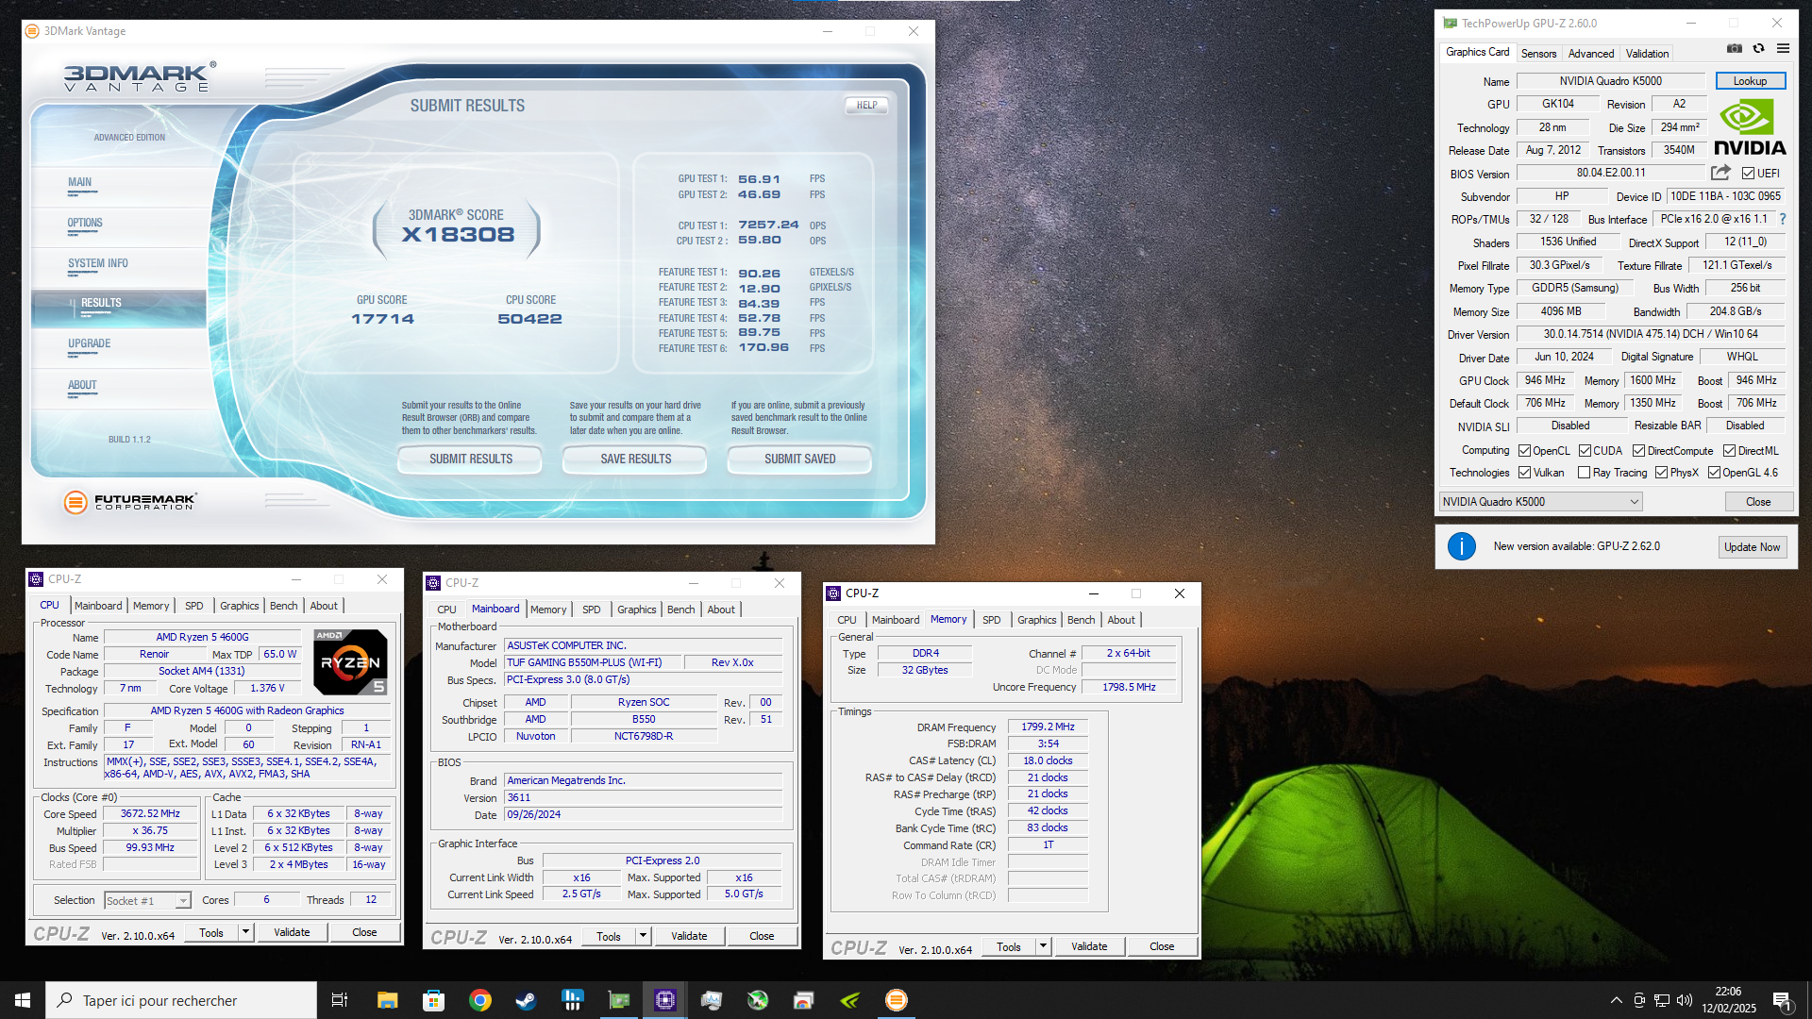Viewport: 1812px width, 1019px height.
Task: Open Task View on taskbar
Action: point(340,1000)
